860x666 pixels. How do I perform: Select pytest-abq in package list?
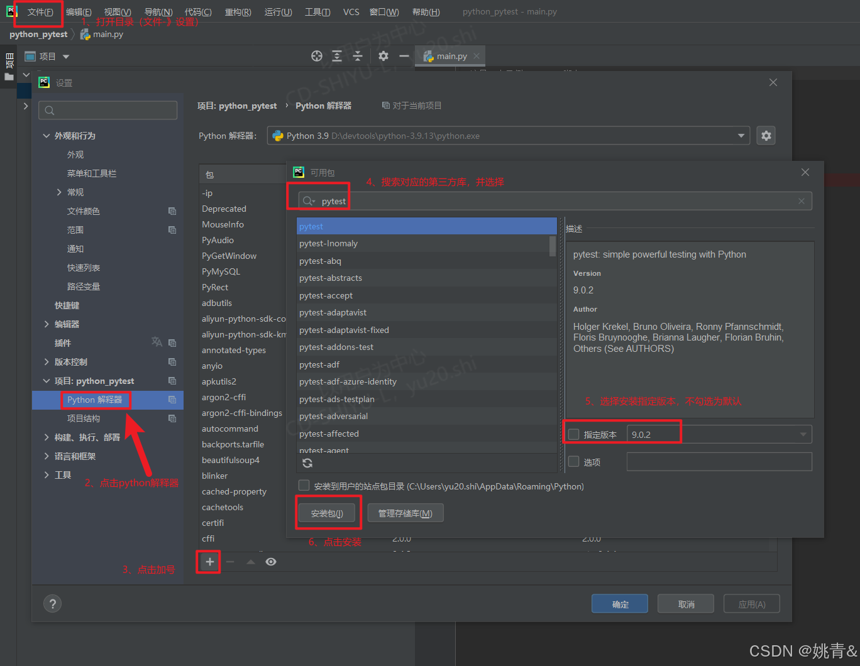426,261
